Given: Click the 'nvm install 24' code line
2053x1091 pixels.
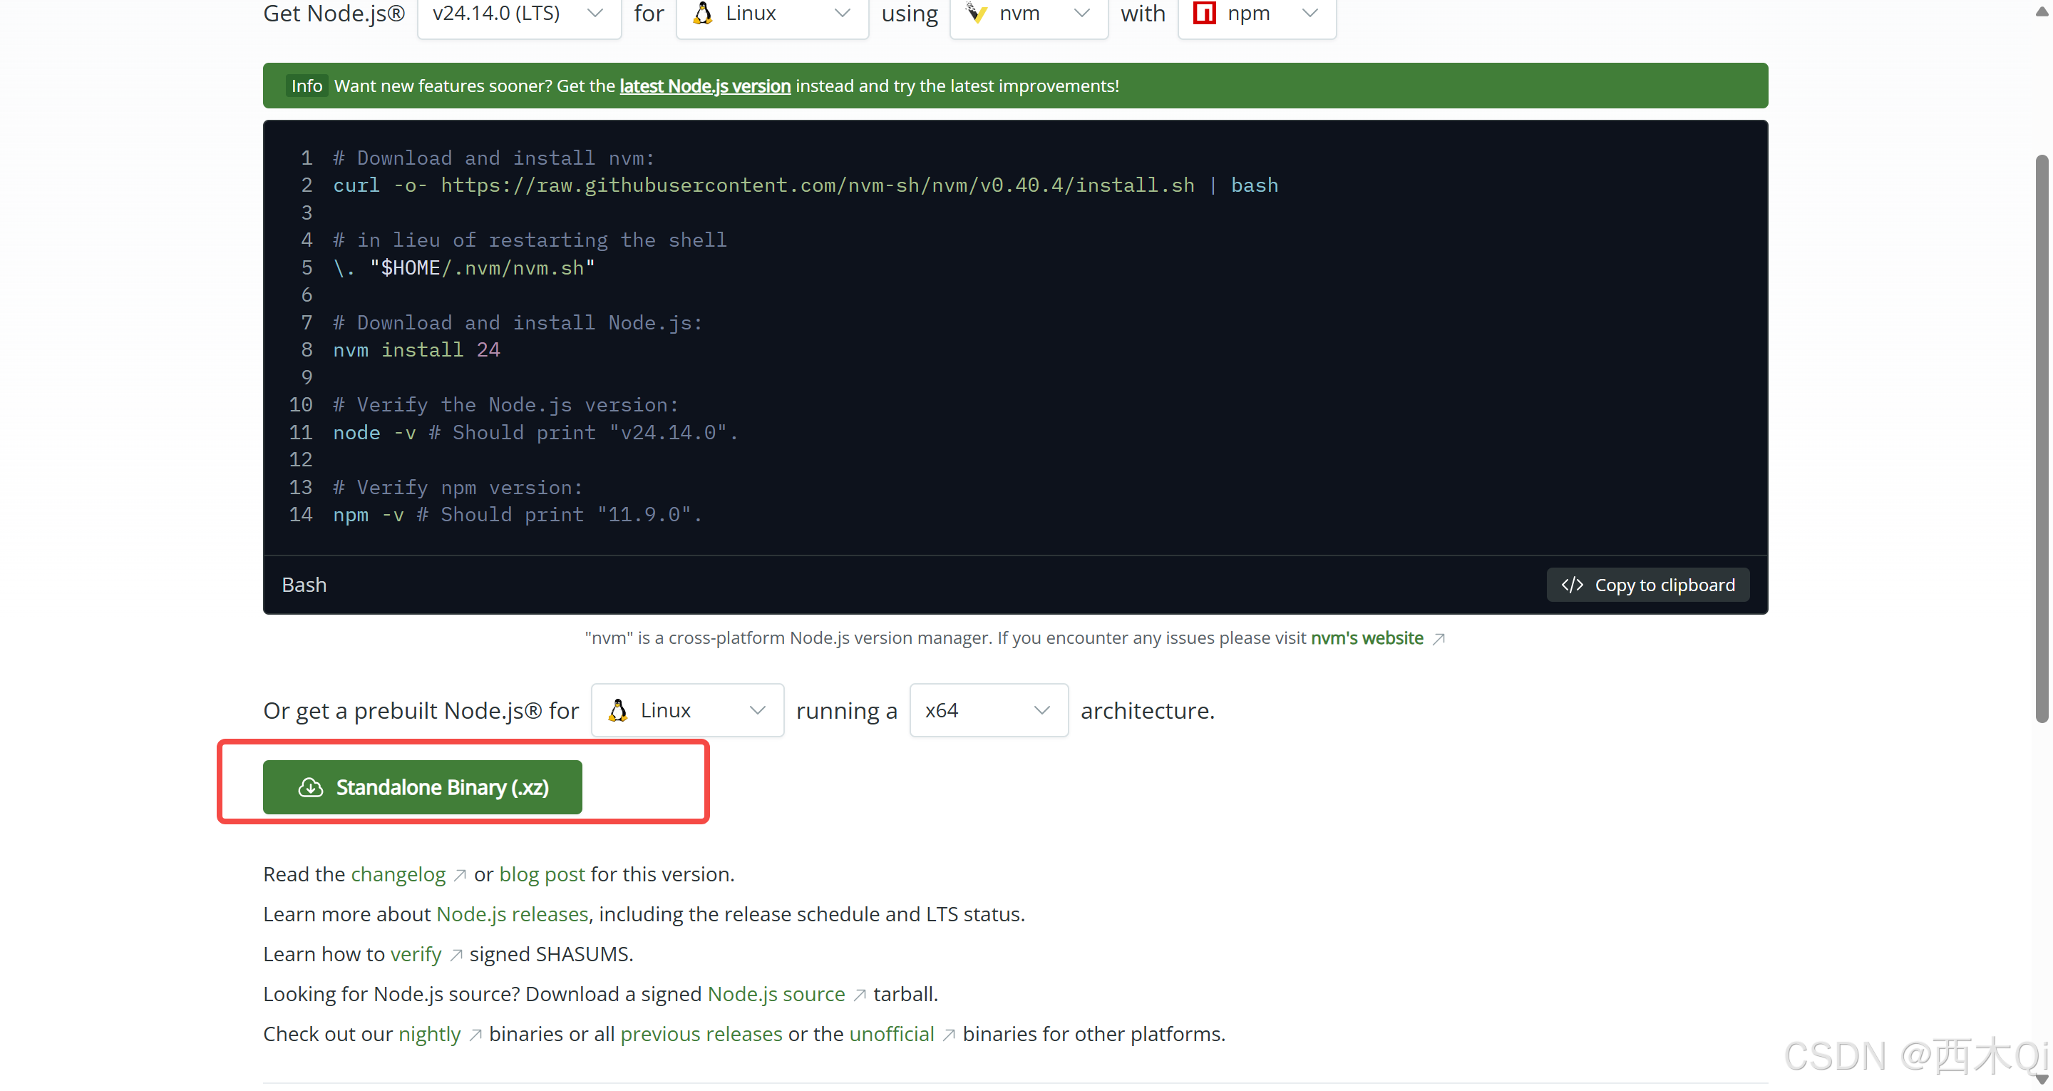Looking at the screenshot, I should tap(416, 349).
